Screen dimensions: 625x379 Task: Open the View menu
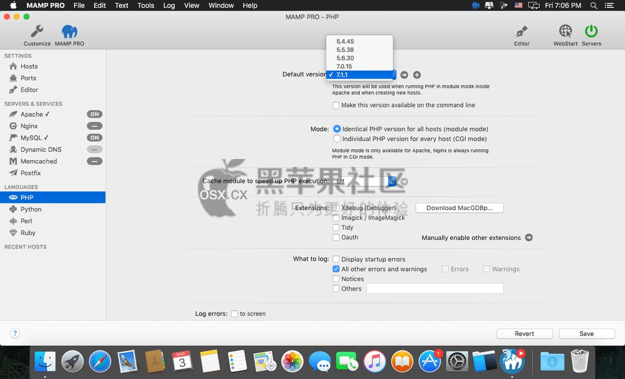pos(191,5)
